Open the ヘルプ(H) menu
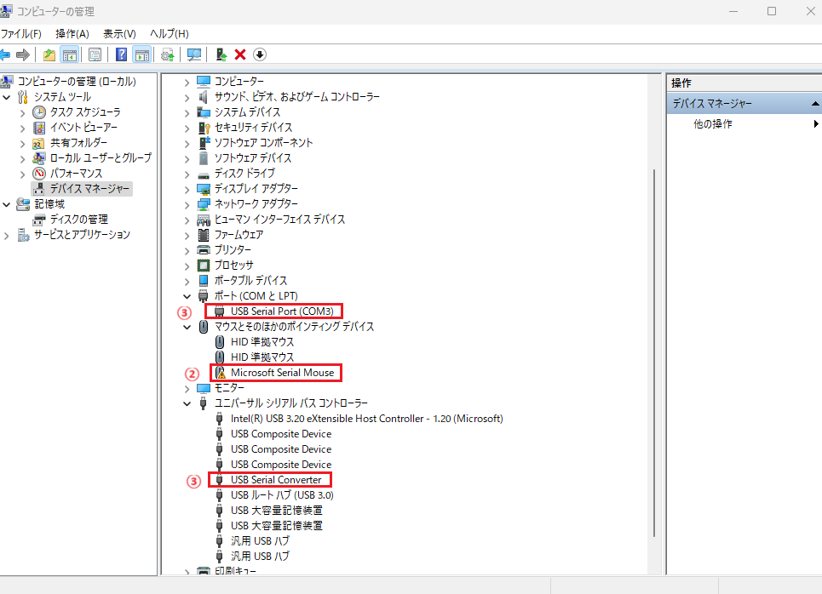 [170, 34]
